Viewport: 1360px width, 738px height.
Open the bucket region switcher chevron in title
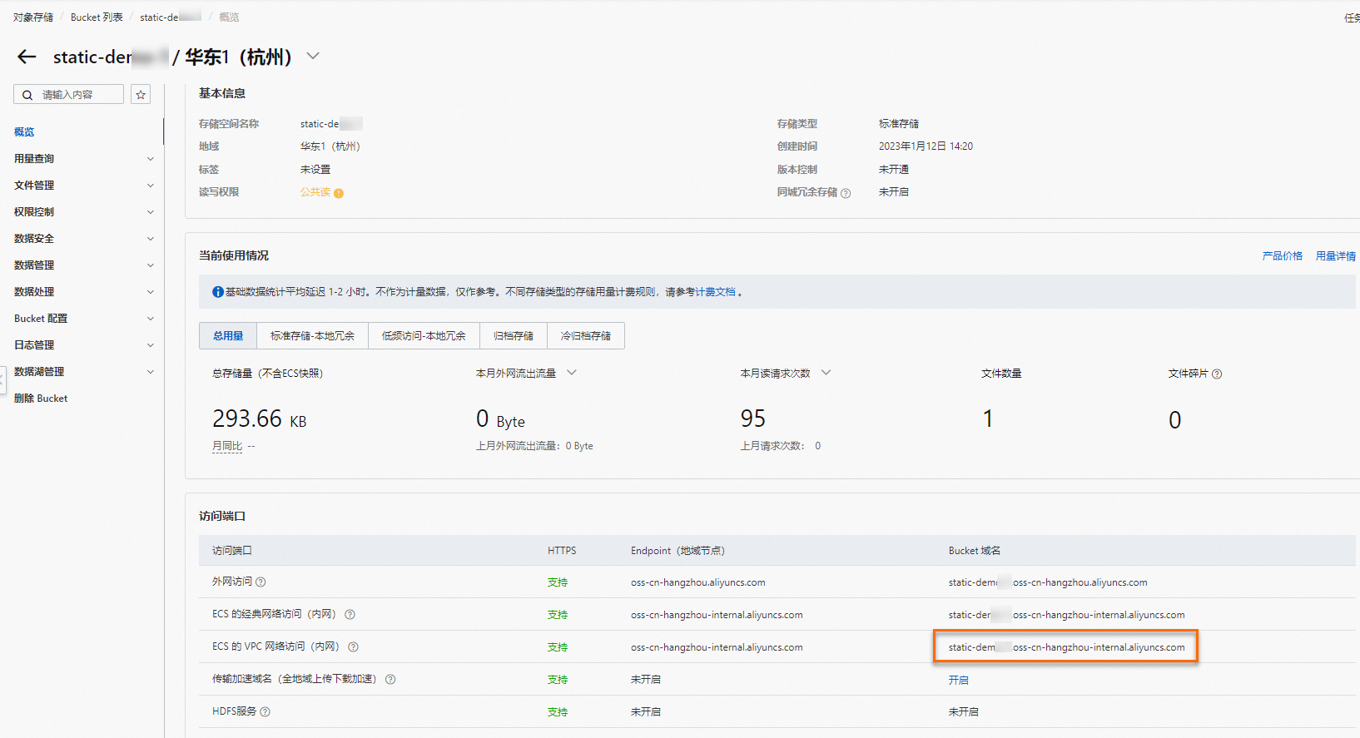pos(313,57)
